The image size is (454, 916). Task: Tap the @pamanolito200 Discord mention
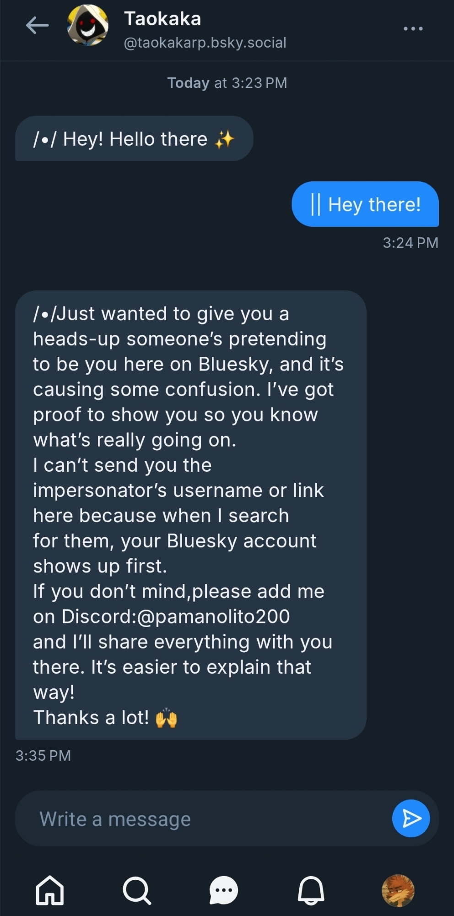213,616
